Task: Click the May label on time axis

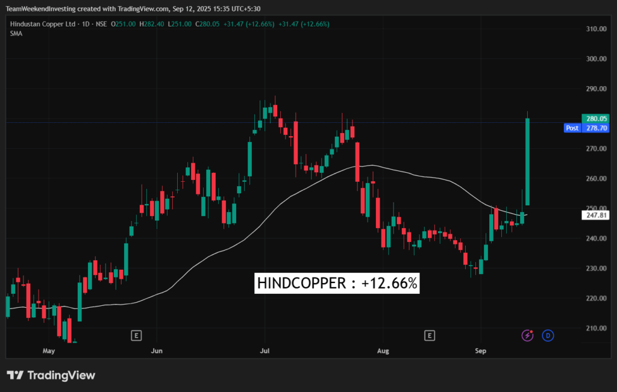Action: pos(49,350)
